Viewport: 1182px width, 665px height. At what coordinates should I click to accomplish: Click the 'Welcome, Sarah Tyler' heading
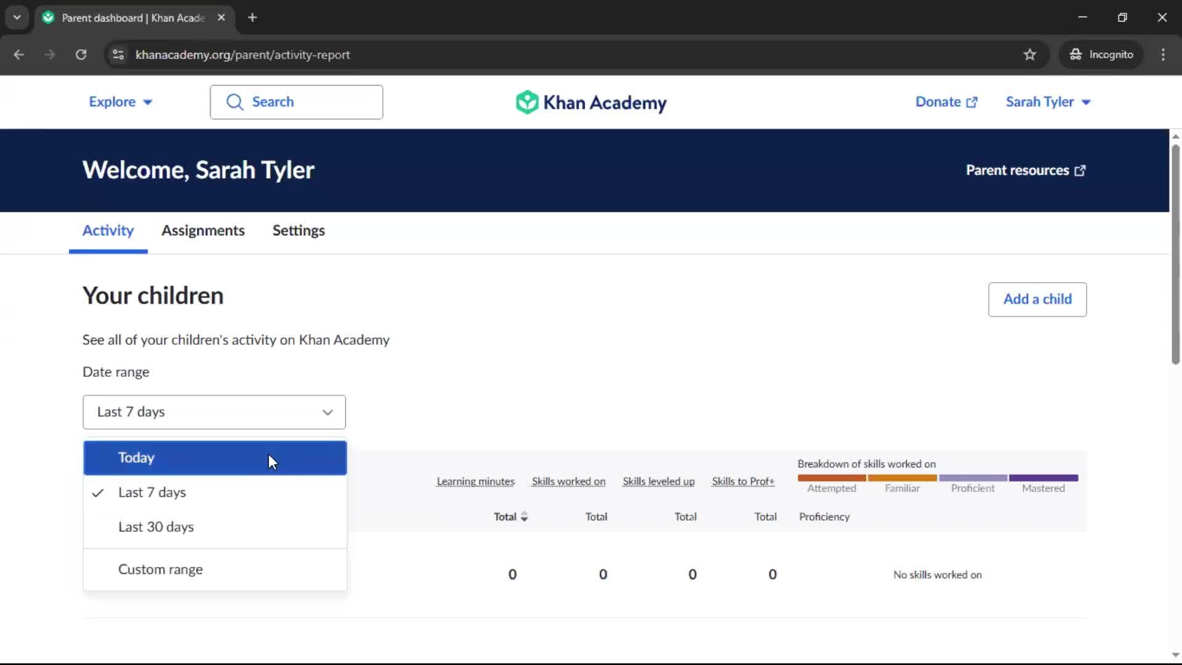198,170
